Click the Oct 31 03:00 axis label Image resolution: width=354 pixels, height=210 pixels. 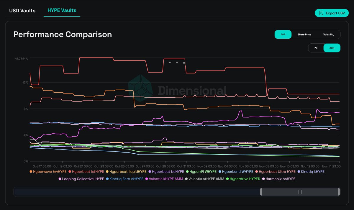pos(186,166)
